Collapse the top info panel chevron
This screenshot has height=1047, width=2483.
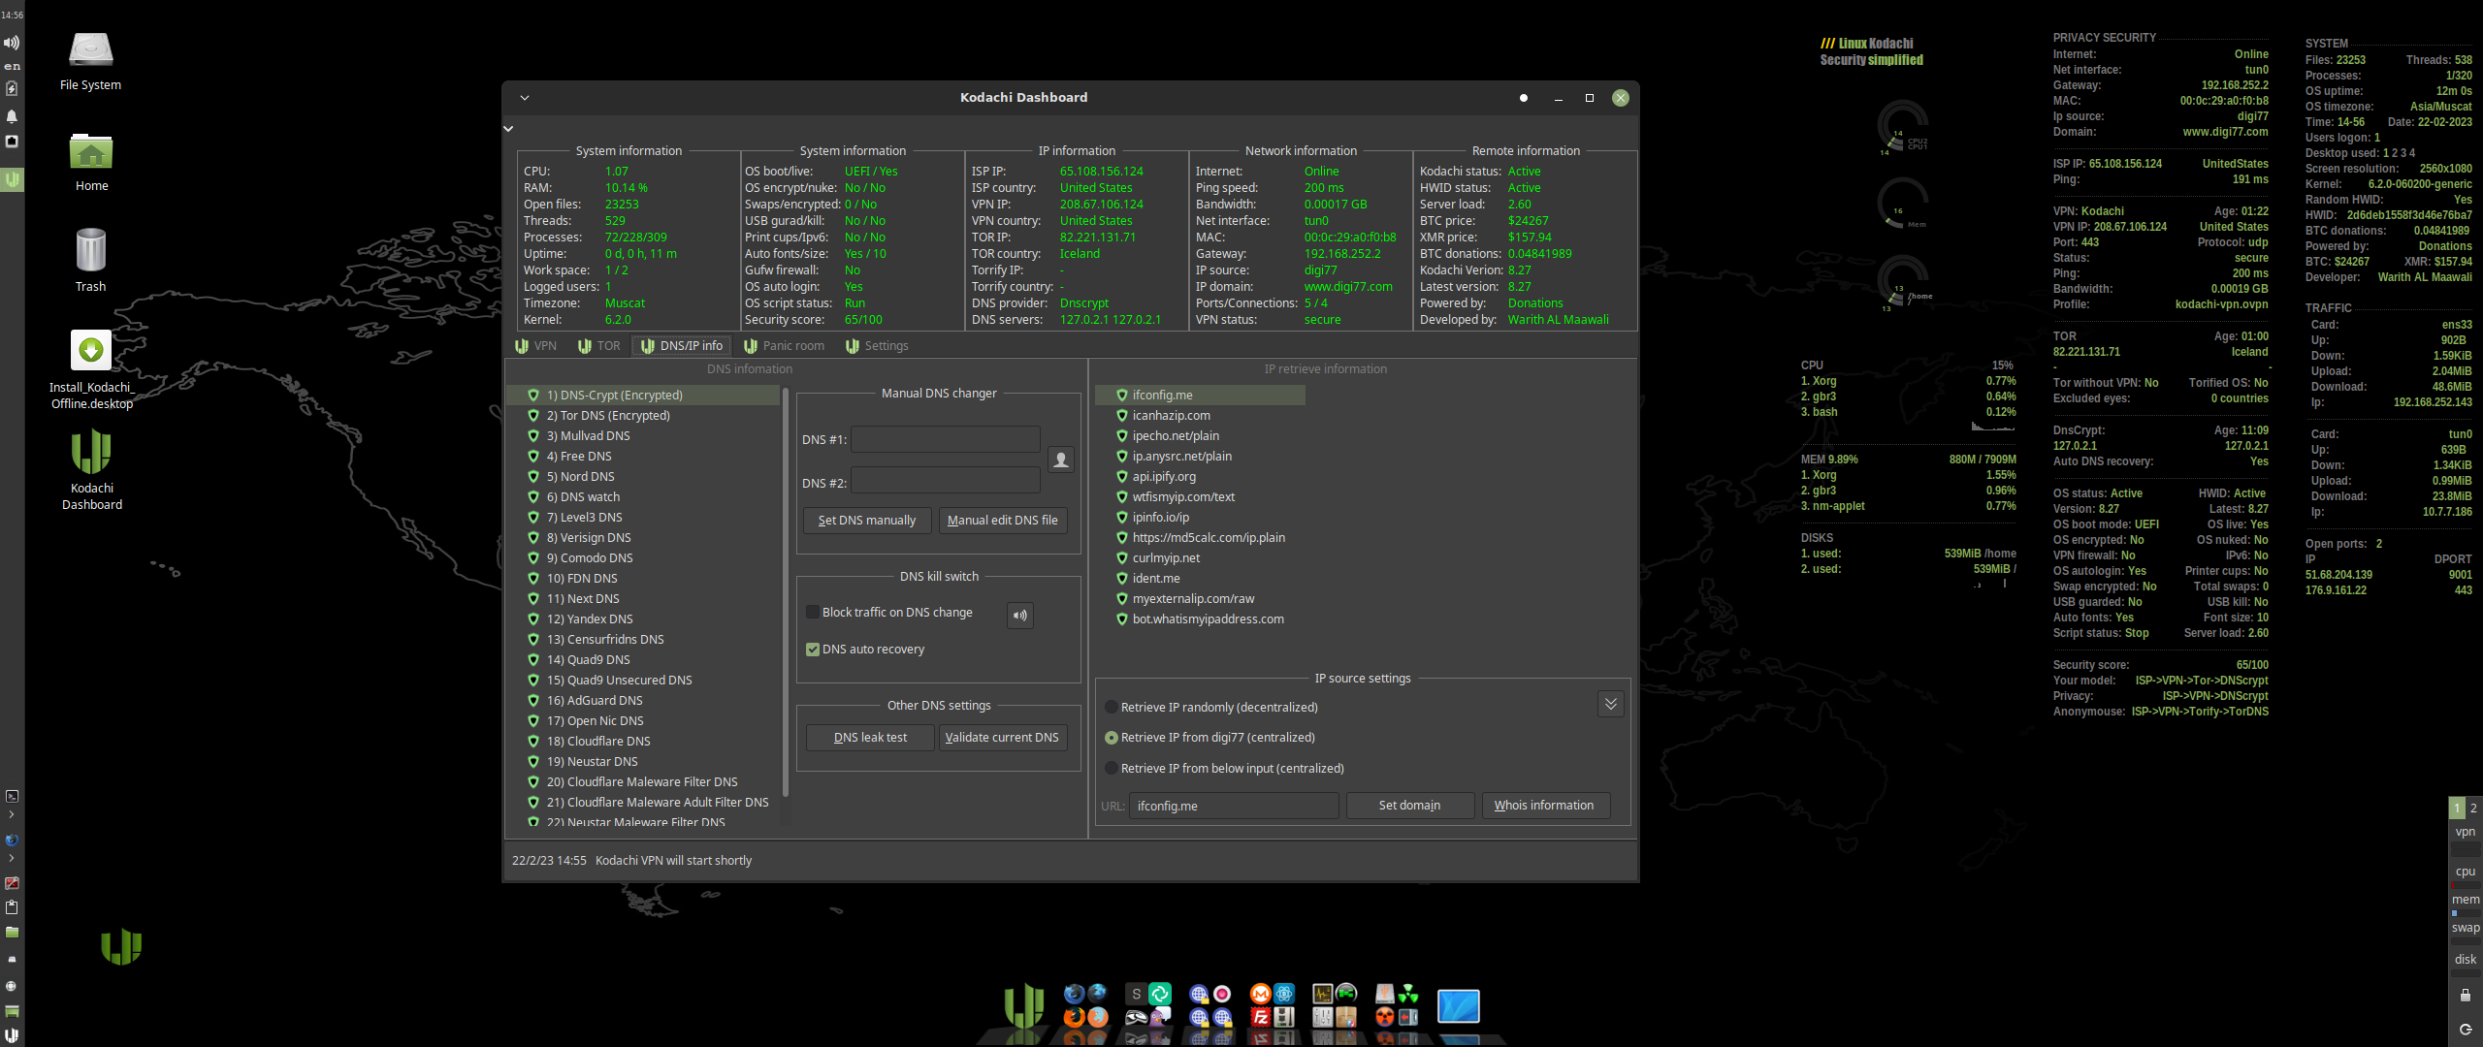pos(508,129)
